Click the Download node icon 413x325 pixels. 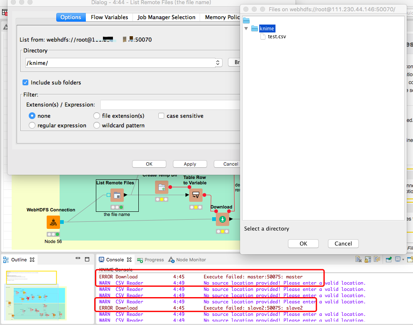point(222,219)
